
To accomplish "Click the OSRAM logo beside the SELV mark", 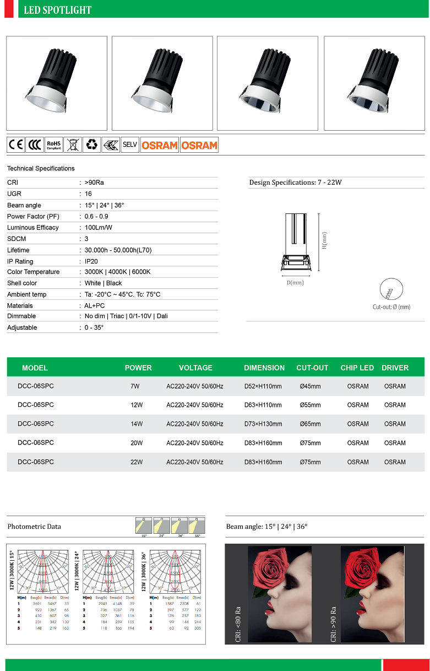I will [160, 145].
